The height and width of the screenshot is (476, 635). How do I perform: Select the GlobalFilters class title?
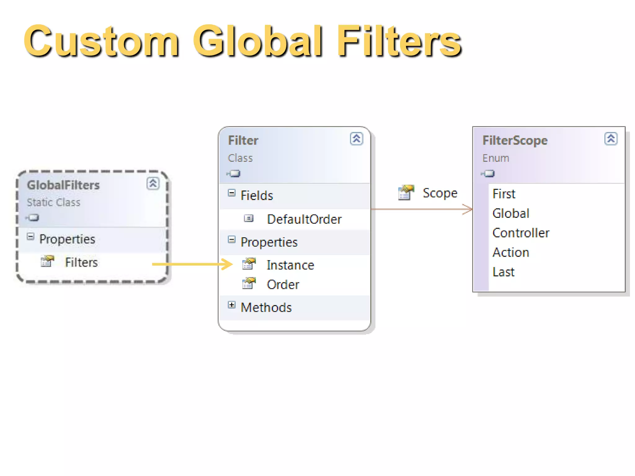pyautogui.click(x=63, y=185)
